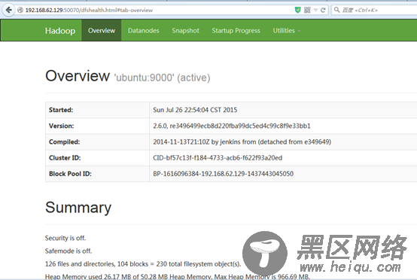Switch to the Overview tab
Image resolution: width=417 pixels, height=280 pixels.
102,31
